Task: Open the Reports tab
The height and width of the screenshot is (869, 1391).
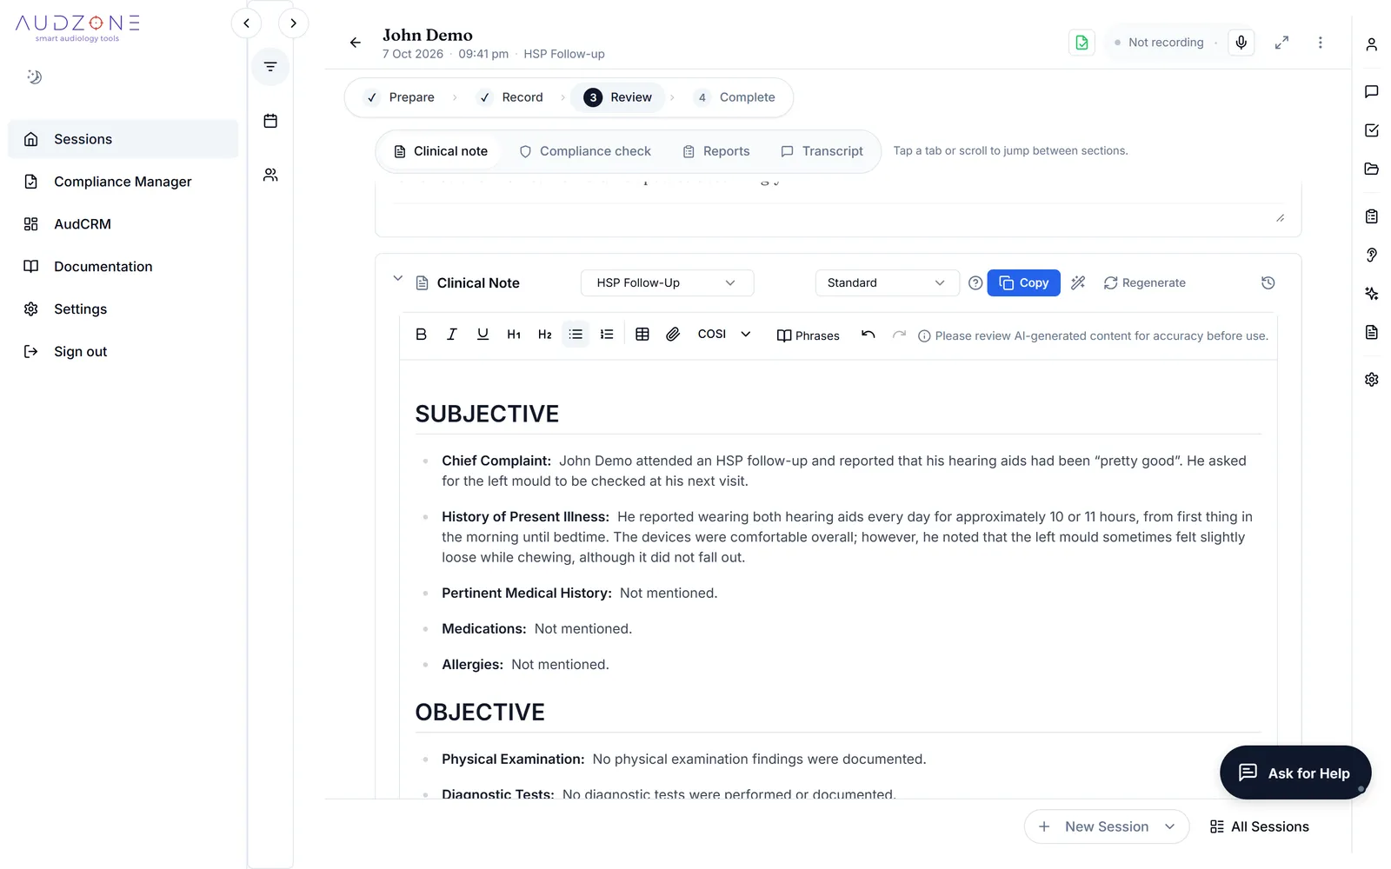Action: point(716,151)
